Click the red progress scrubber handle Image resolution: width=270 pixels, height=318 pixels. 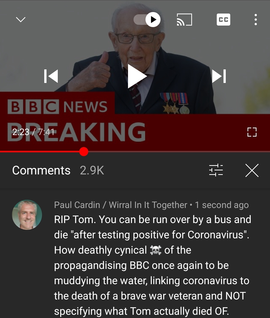pyautogui.click(x=84, y=152)
